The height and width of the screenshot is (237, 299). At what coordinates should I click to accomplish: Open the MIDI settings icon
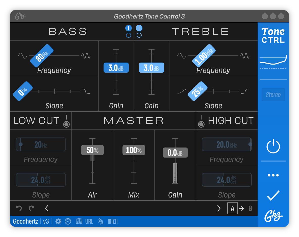point(113,222)
